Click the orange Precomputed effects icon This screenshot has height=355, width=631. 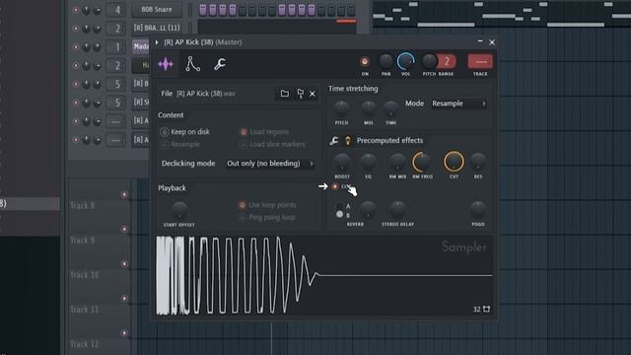(348, 141)
